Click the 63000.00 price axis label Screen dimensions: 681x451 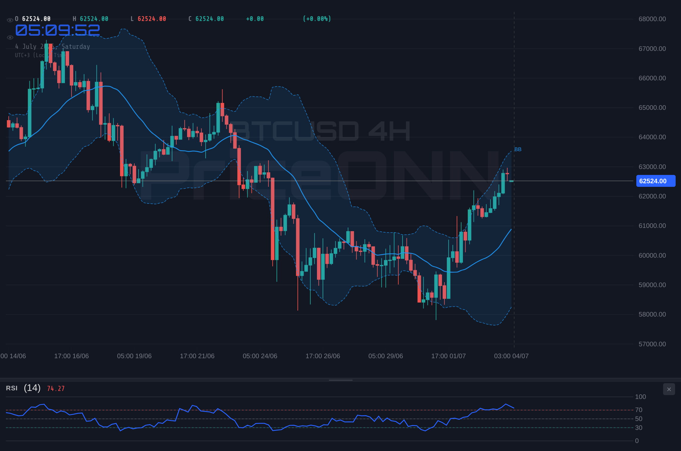[x=652, y=167]
